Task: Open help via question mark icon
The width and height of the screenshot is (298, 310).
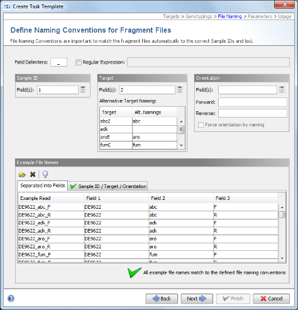Action: click(x=11, y=299)
